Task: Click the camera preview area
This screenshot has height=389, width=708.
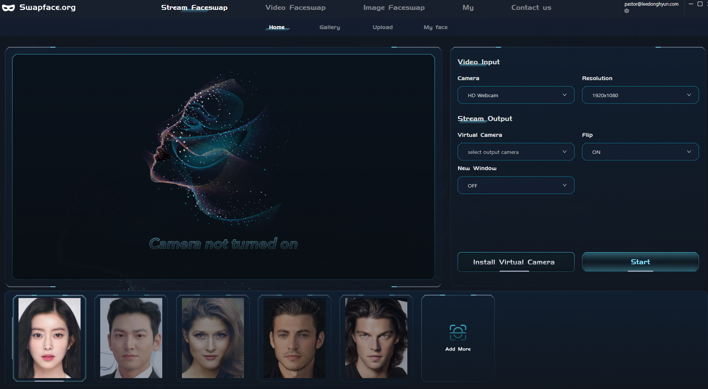Action: point(224,167)
